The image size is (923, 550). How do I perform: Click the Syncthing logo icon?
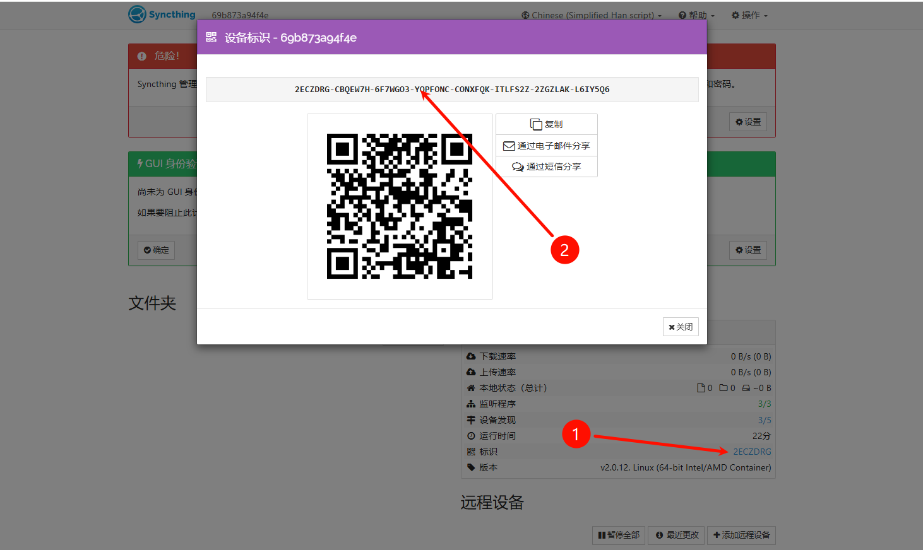(137, 15)
